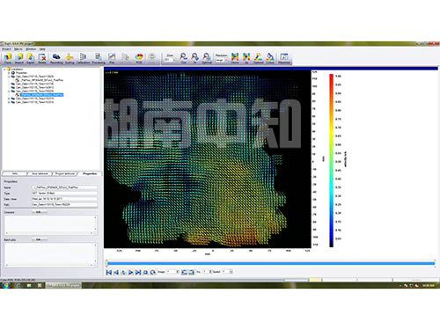Screen dimensions: 440x330
Task: Open the Calibration tool
Action: click(x=83, y=58)
